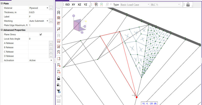Select the XZ view button
This screenshot has height=105, width=202.
click(80, 5)
